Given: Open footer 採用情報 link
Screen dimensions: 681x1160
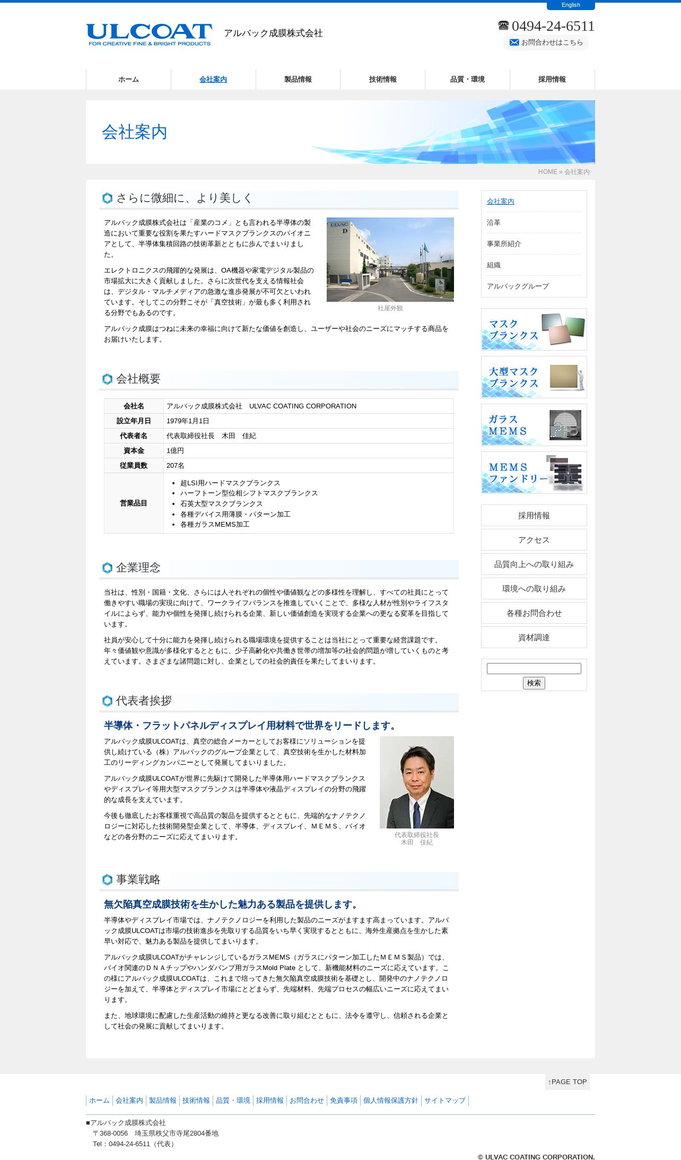Looking at the screenshot, I should pos(270,1101).
